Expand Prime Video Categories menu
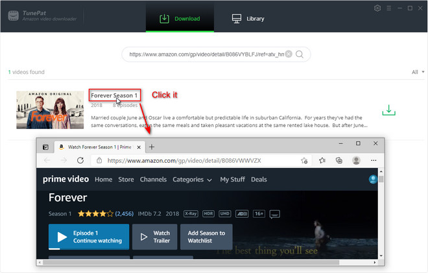Viewport: 428px width, 273px height. point(192,180)
